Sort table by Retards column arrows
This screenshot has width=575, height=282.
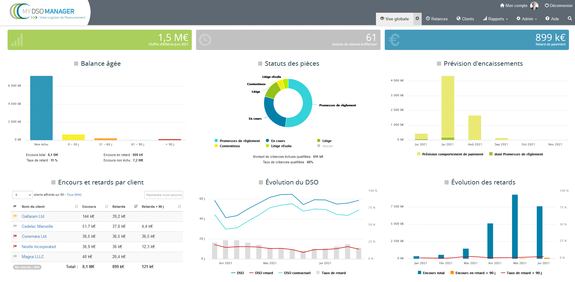[136, 207]
